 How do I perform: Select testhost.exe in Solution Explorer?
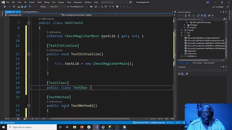(x=192, y=54)
